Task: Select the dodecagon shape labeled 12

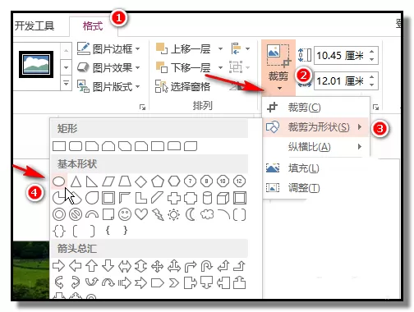Action: tap(239, 181)
